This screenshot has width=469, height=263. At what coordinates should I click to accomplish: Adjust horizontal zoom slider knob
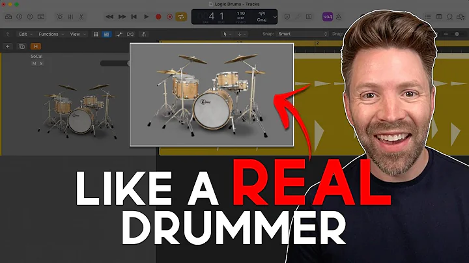tap(457, 34)
